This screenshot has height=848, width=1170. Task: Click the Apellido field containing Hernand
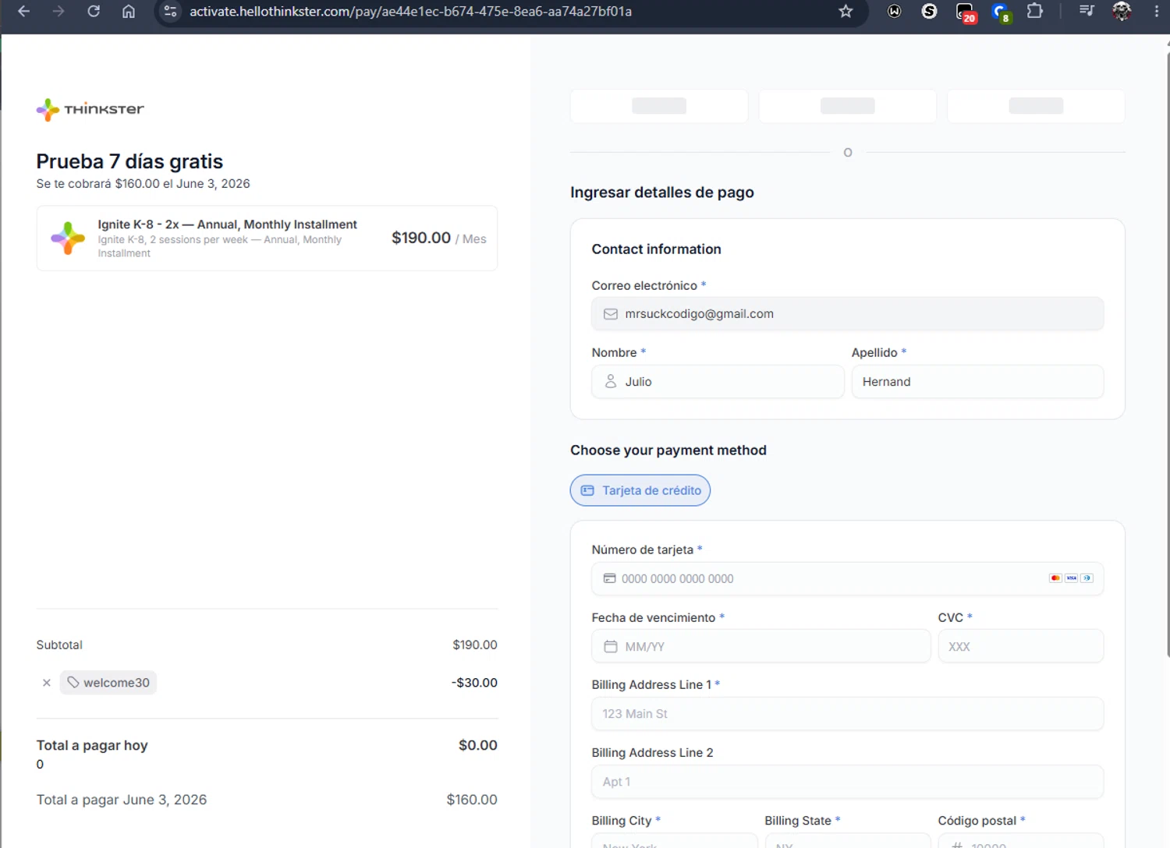(977, 382)
